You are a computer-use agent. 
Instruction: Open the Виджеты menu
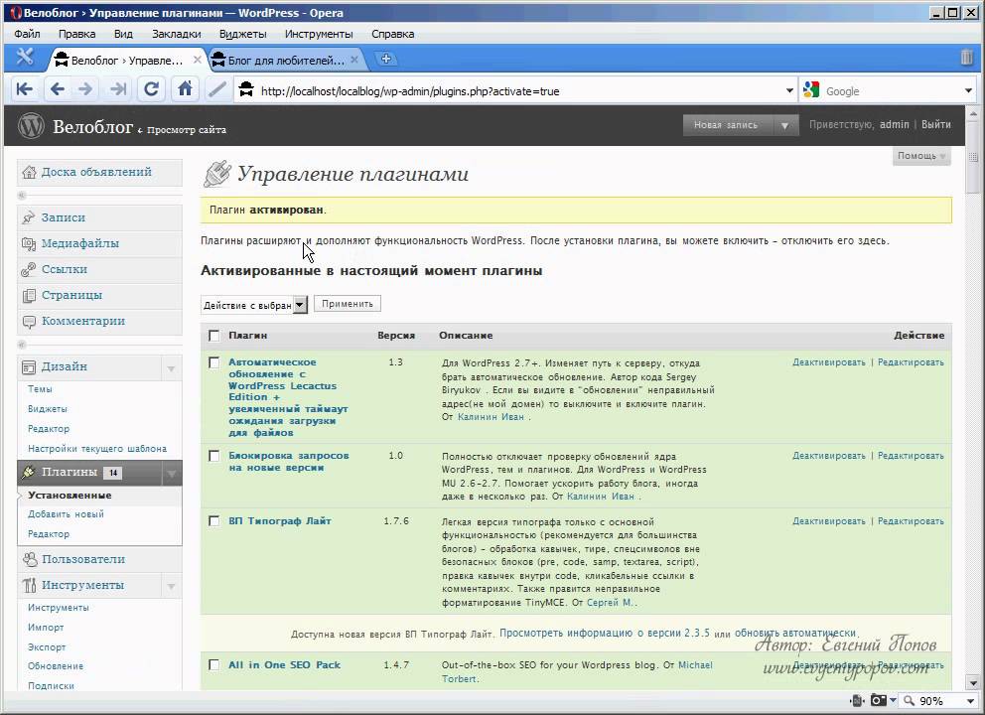242,34
